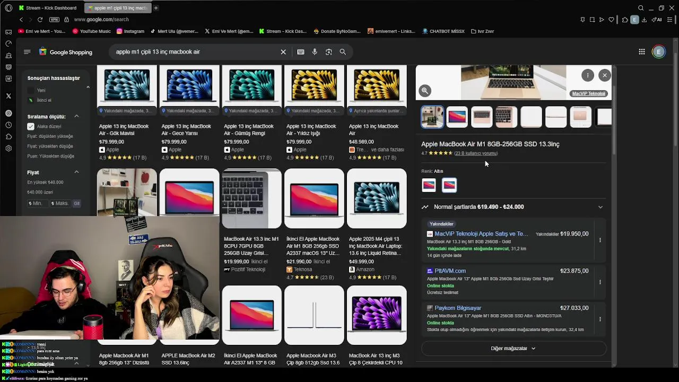Start voice search with microphone icon
The height and width of the screenshot is (382, 679).
(315, 52)
